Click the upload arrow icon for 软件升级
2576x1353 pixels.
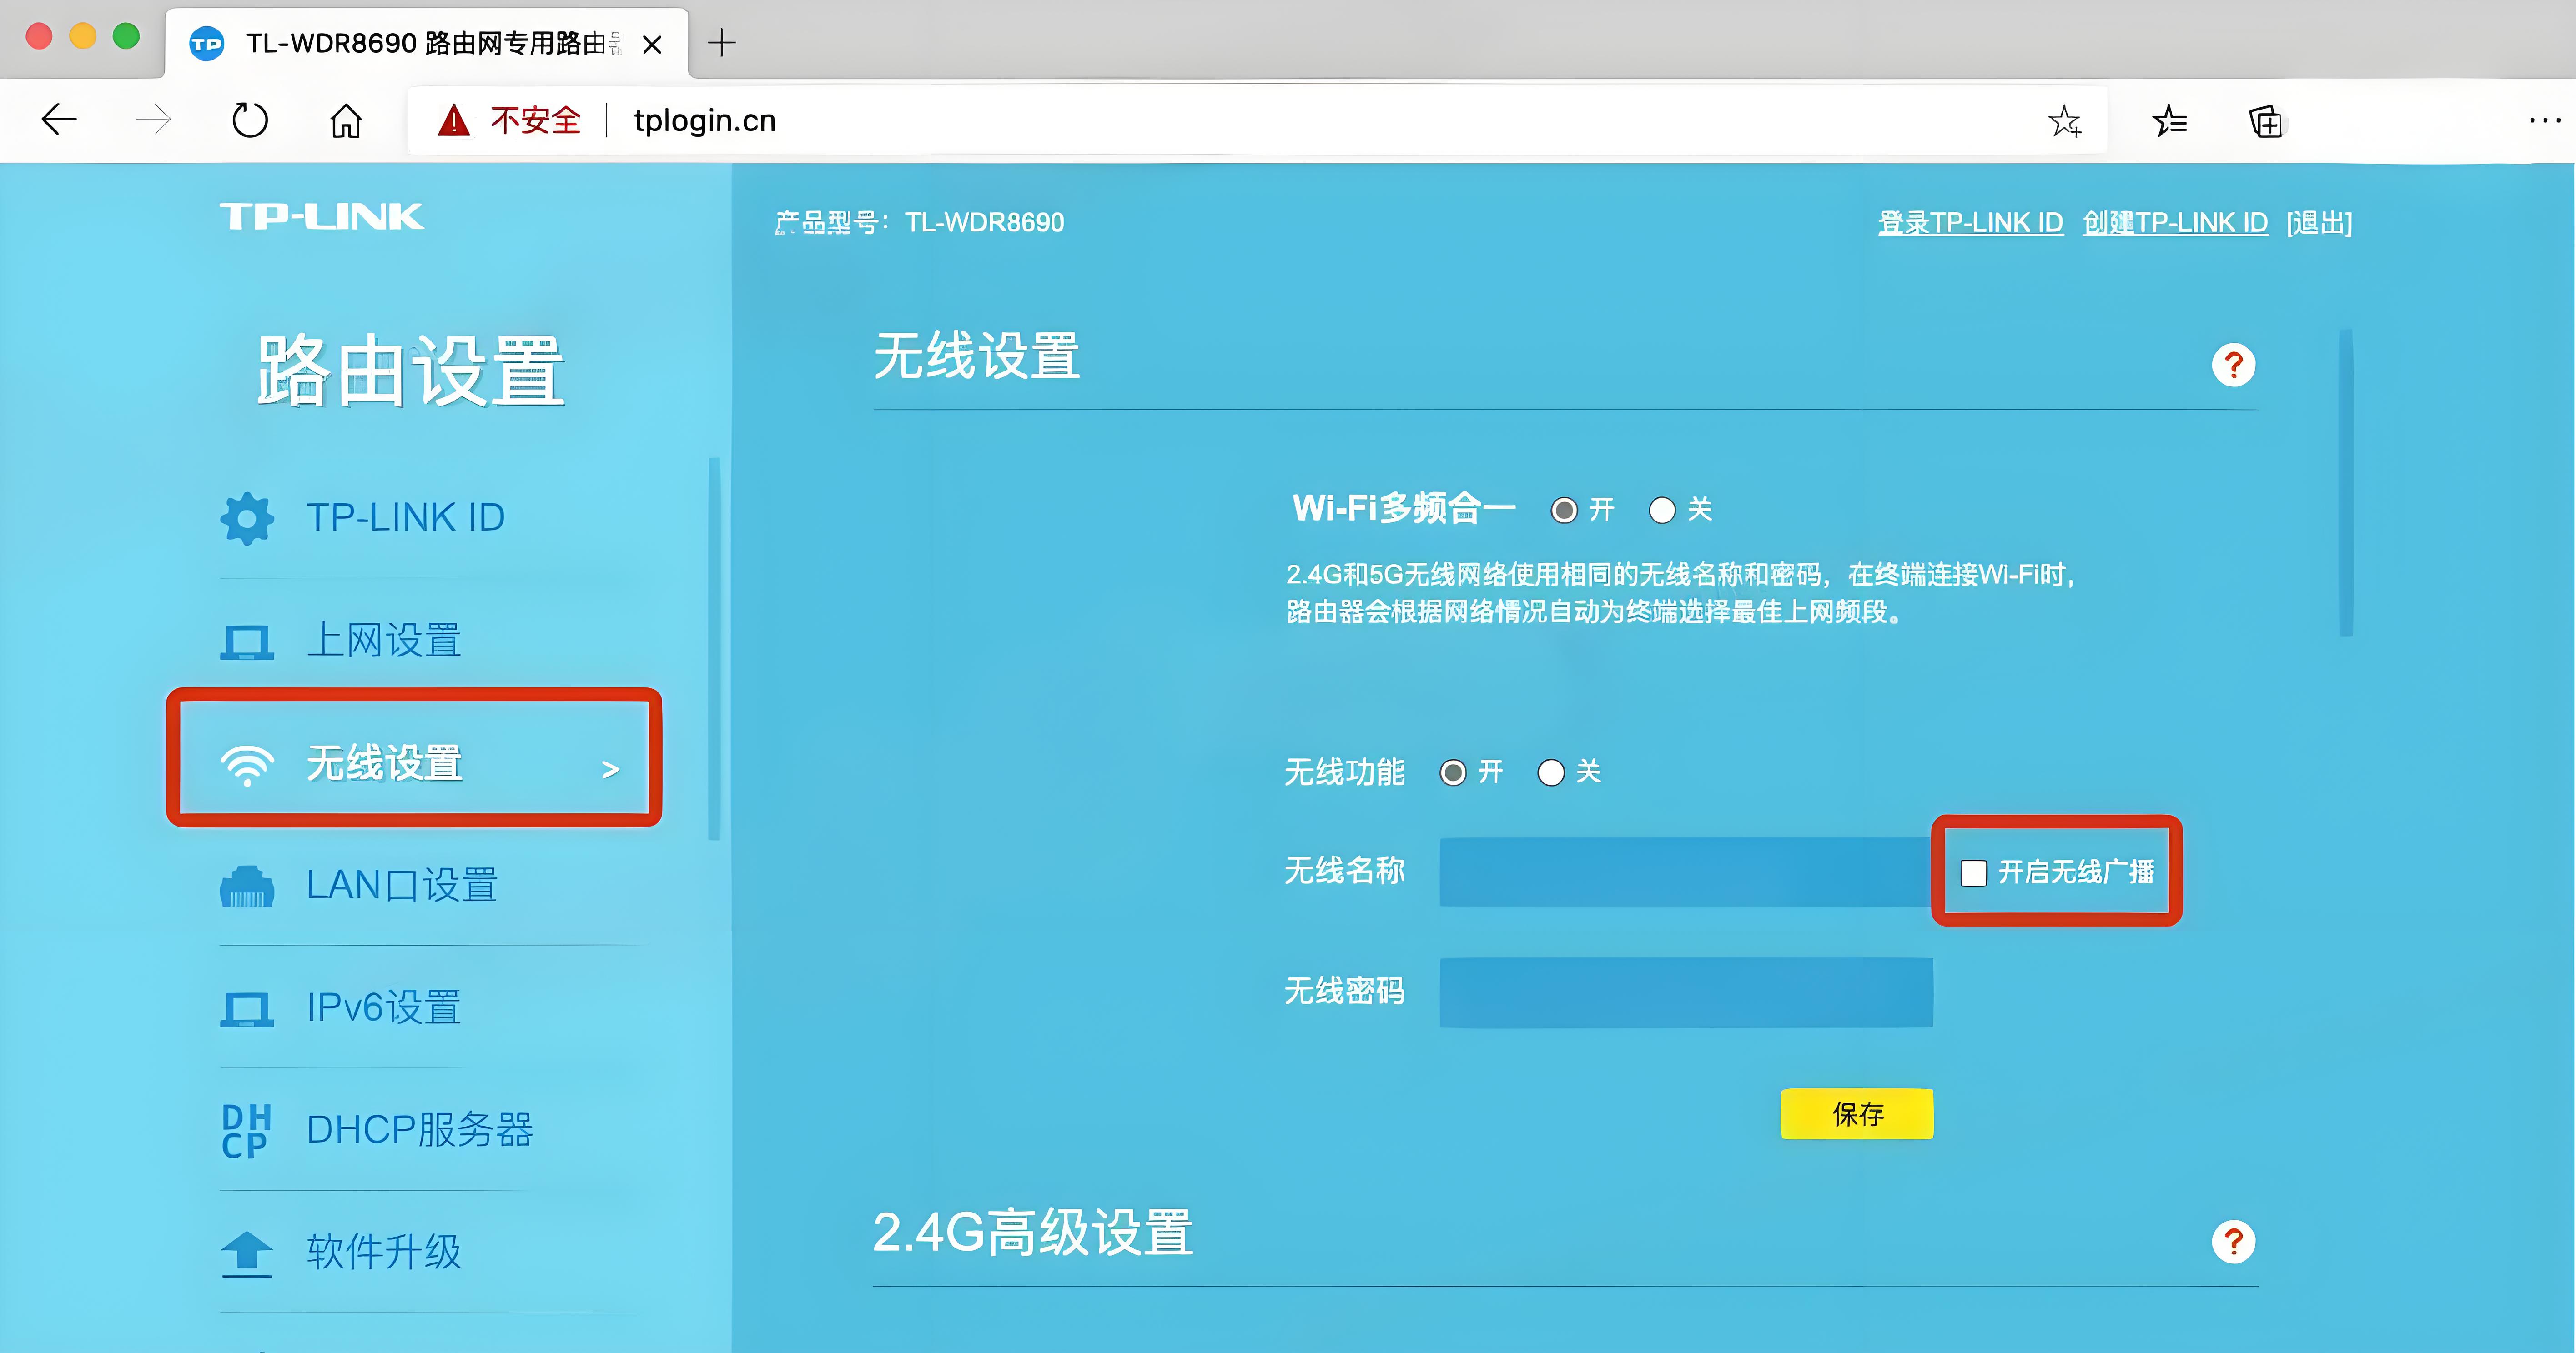coord(247,1253)
